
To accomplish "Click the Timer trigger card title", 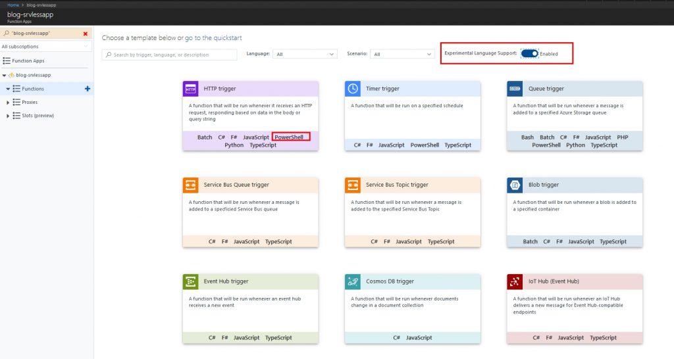I will (x=382, y=89).
